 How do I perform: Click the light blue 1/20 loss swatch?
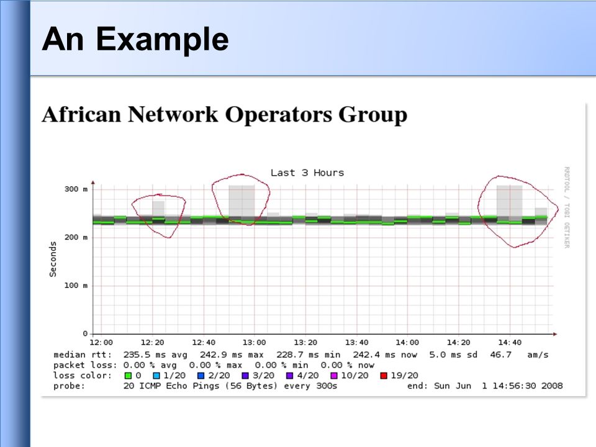[156, 376]
